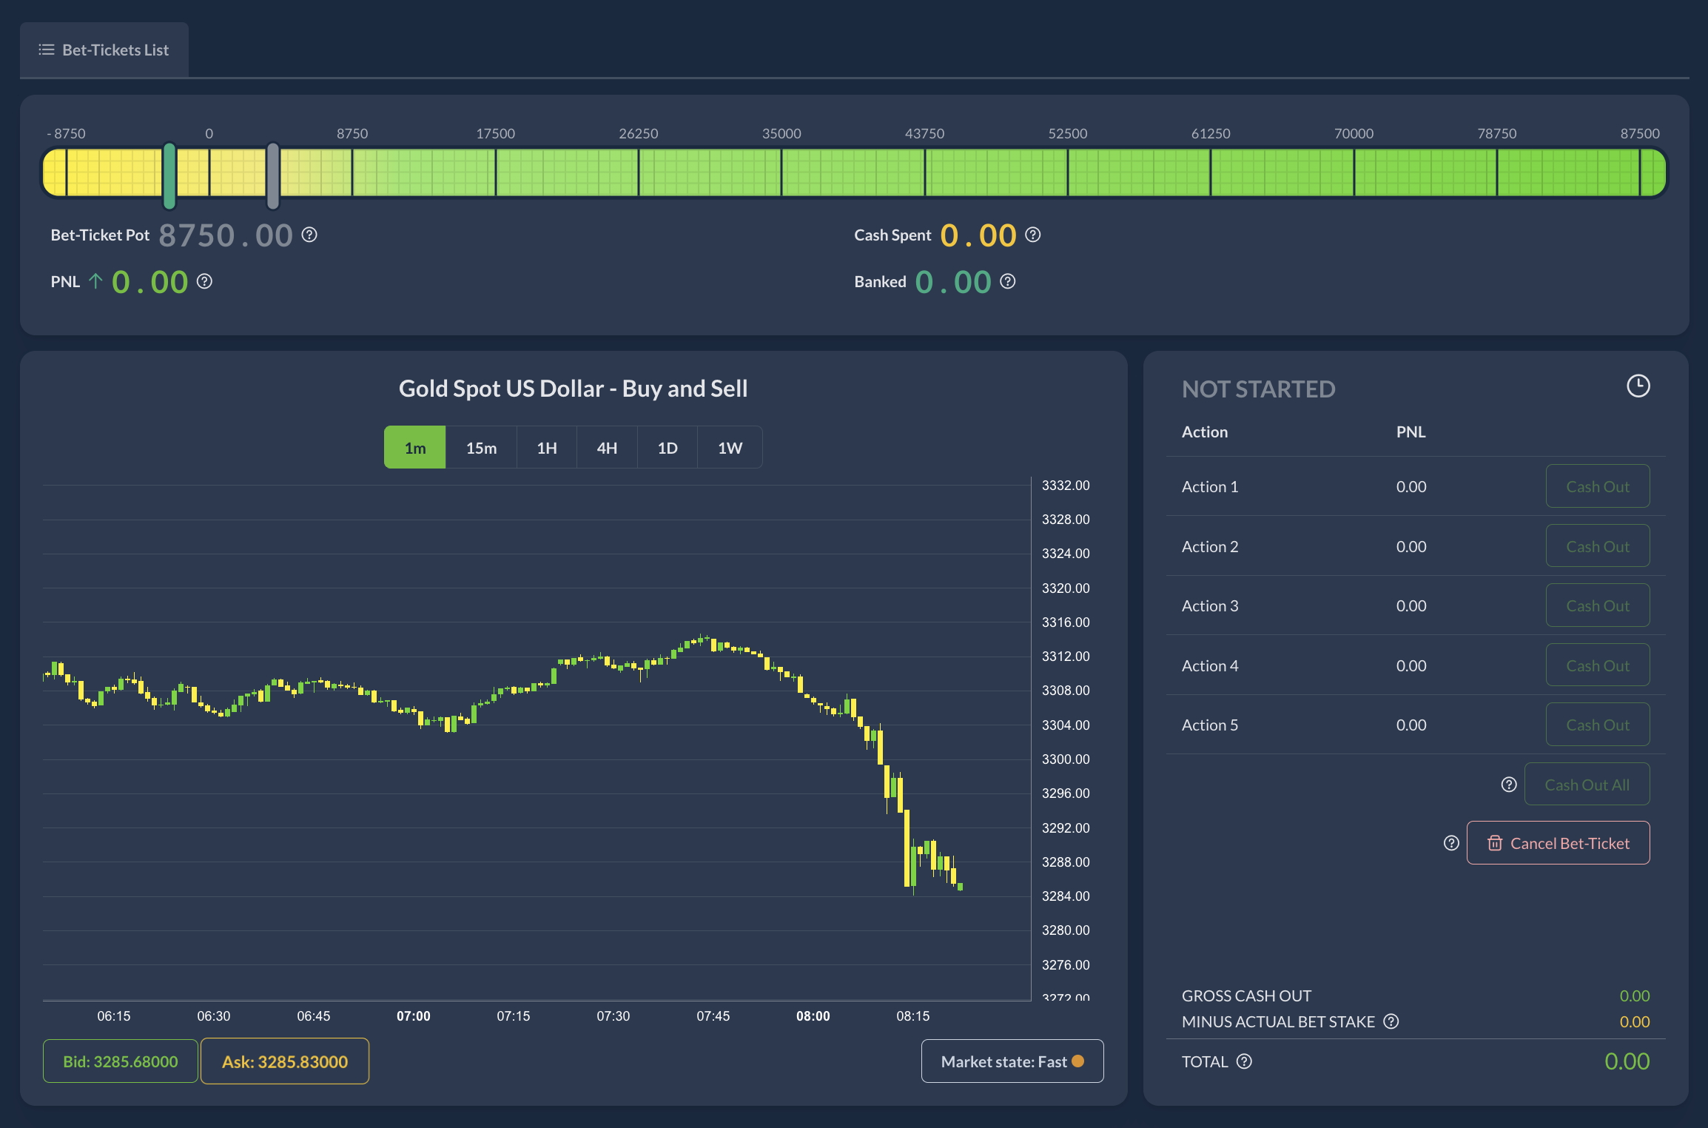Click Cash Out for Action 1
1708x1128 pixels.
click(x=1598, y=486)
